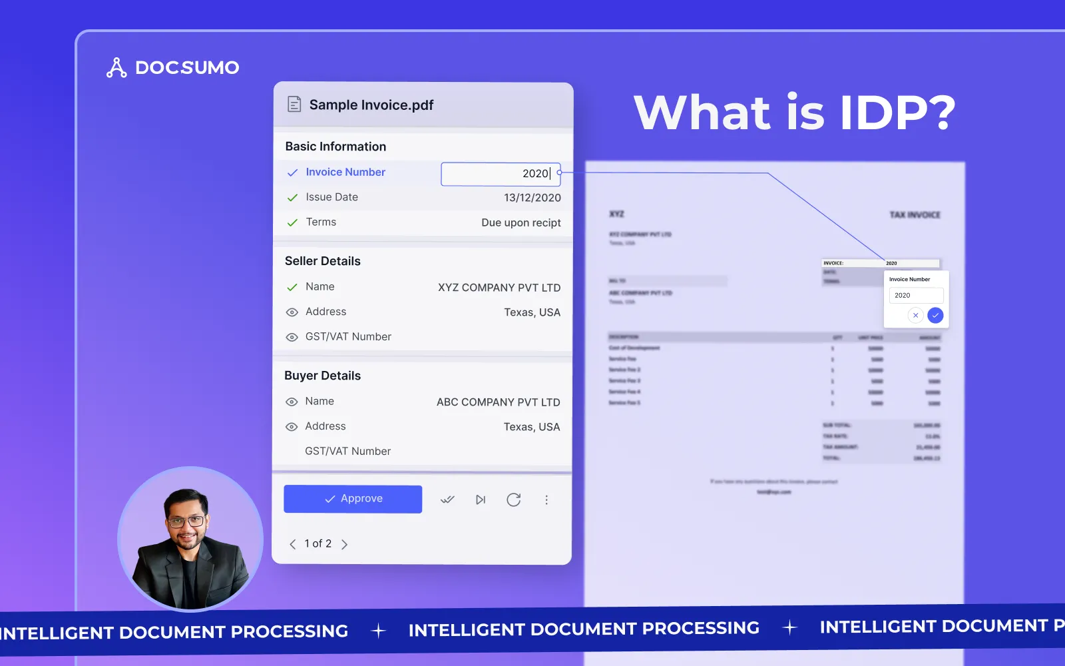Toggle visibility of the Seller GST/VAT Number

pyautogui.click(x=292, y=337)
